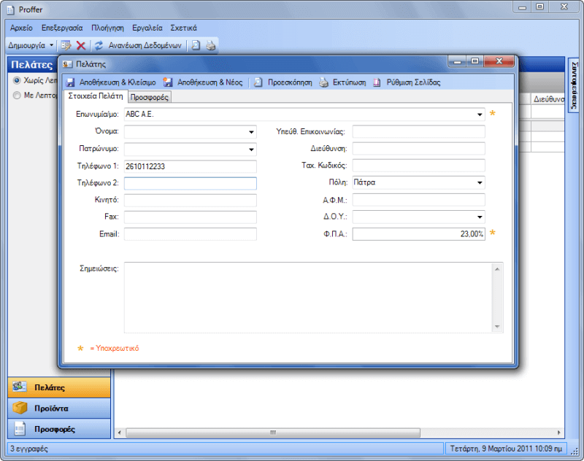Click the Σημειώσεις scrollbar down arrow

tap(498, 328)
